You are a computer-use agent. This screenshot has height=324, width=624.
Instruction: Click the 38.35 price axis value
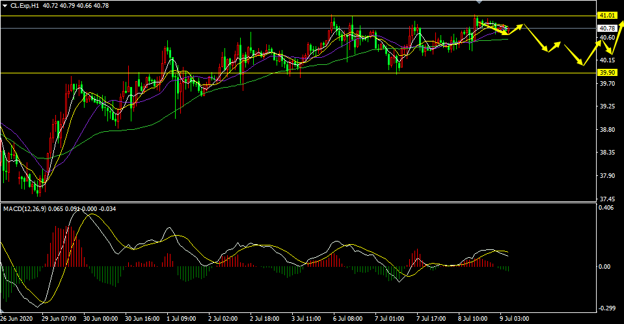pyautogui.click(x=607, y=153)
